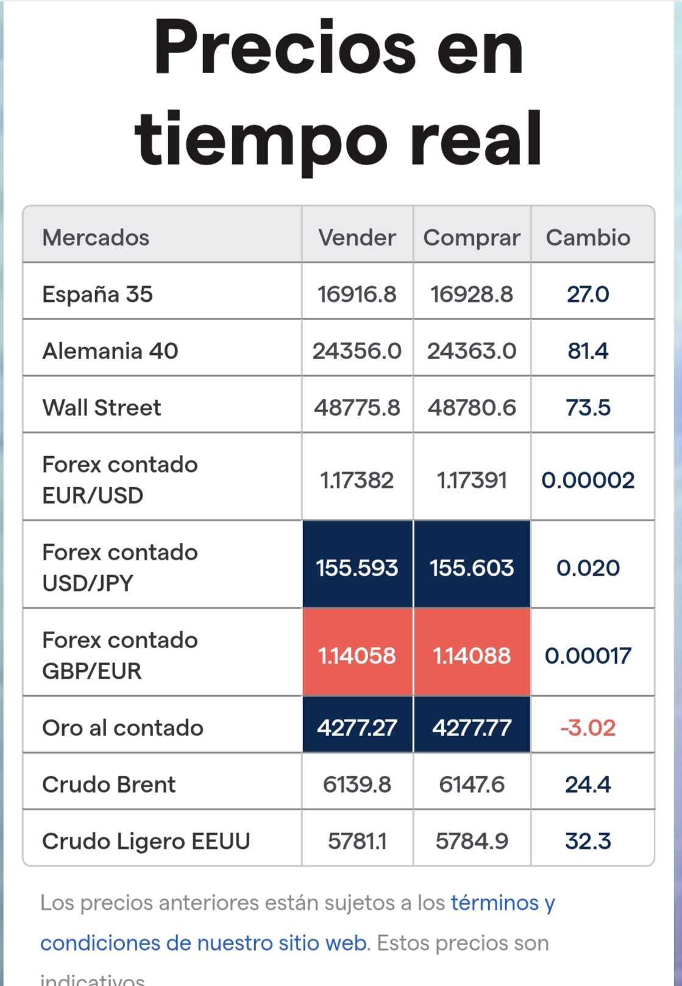This screenshot has width=682, height=986.
Task: Open Crudo Ligero EEUU market
Action: pyautogui.click(x=146, y=841)
